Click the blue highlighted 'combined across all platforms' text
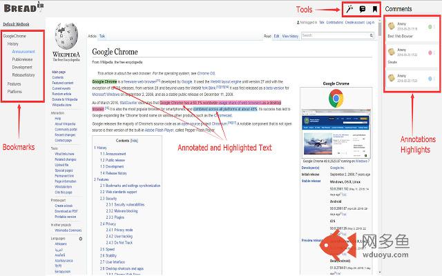The image size is (442, 276). [x=225, y=109]
